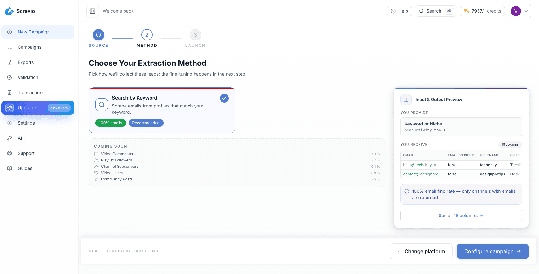Go back to the Source step
This screenshot has width=539, height=274.
pyautogui.click(x=99, y=35)
